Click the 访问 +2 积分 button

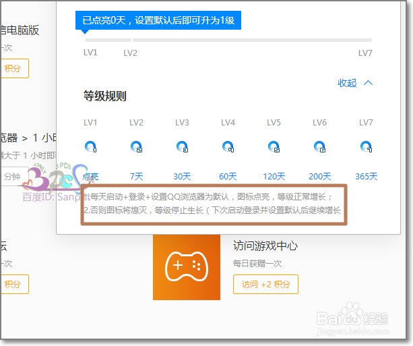tap(265, 285)
